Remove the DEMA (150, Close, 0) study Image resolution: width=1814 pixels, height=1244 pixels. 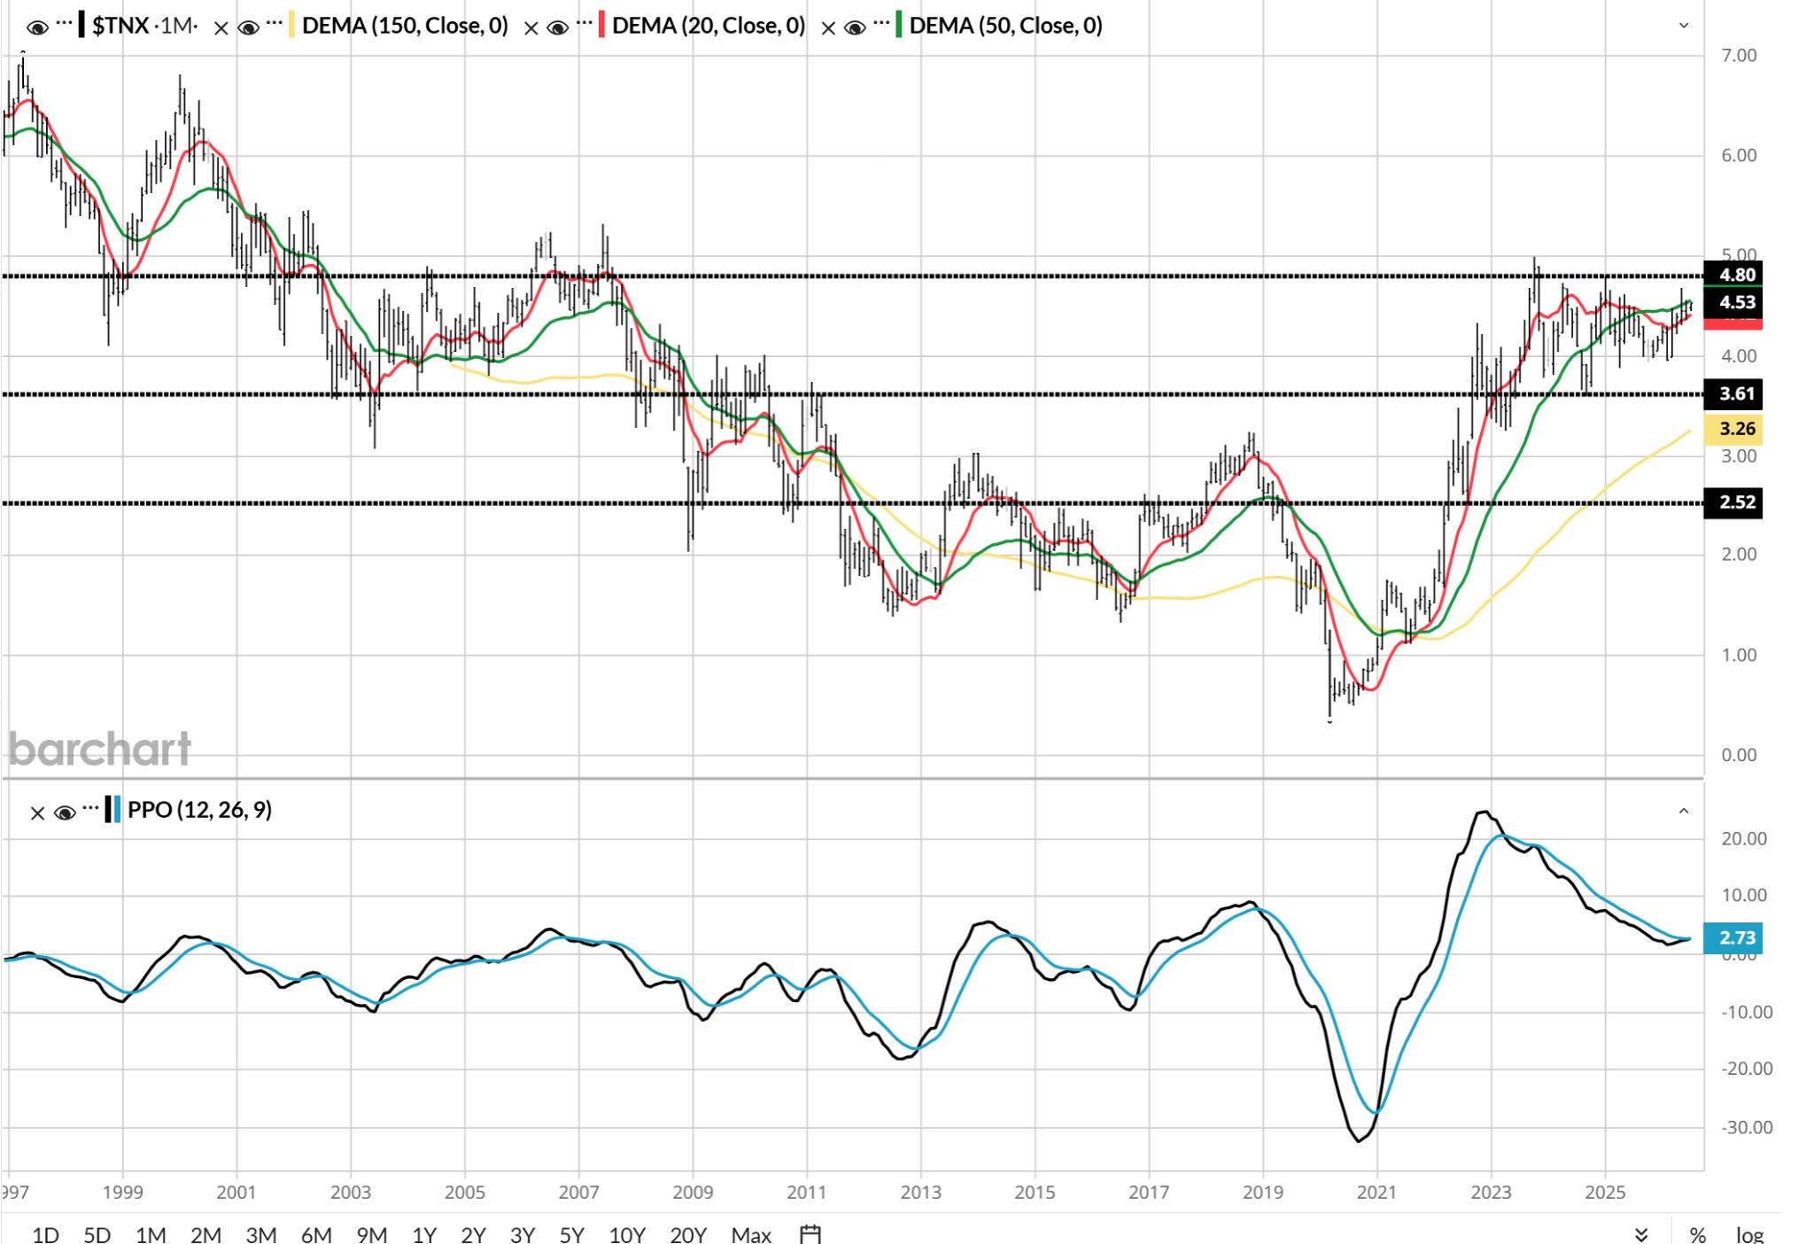[x=221, y=28]
